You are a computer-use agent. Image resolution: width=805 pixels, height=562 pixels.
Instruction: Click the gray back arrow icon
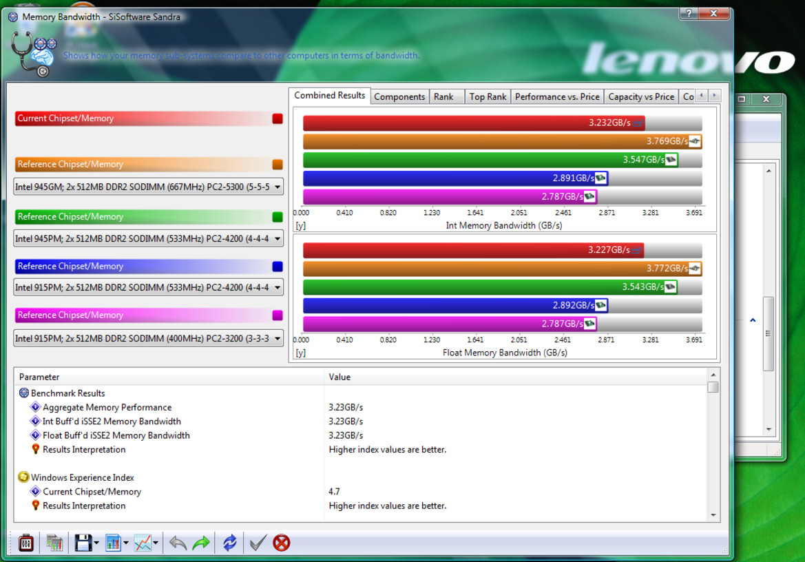click(x=178, y=543)
